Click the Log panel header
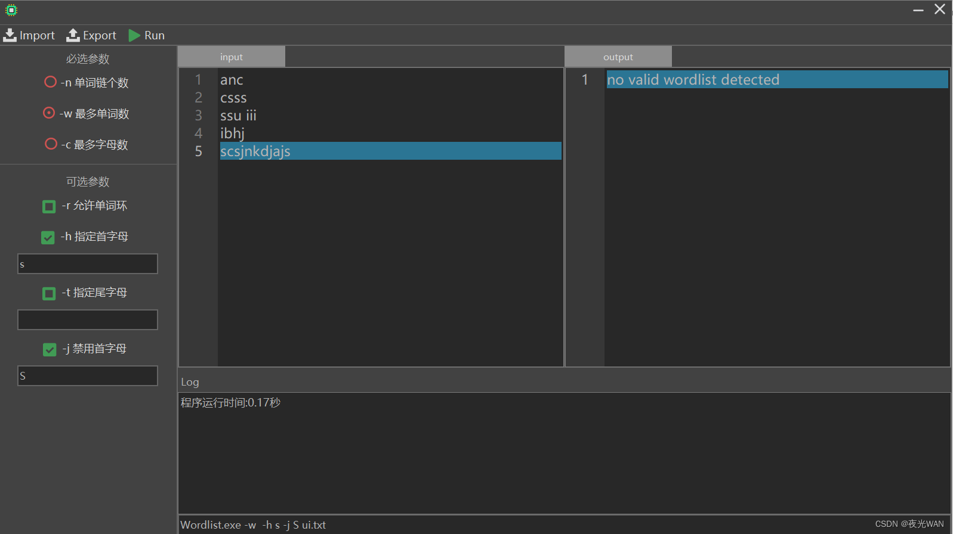953x534 pixels. pos(190,382)
